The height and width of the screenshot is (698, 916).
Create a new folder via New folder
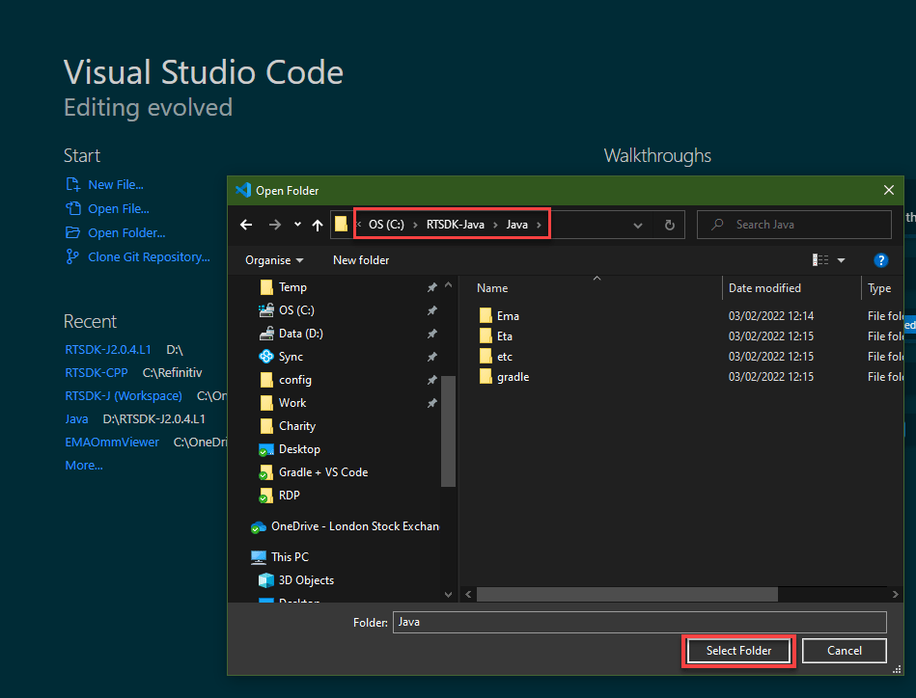click(359, 259)
